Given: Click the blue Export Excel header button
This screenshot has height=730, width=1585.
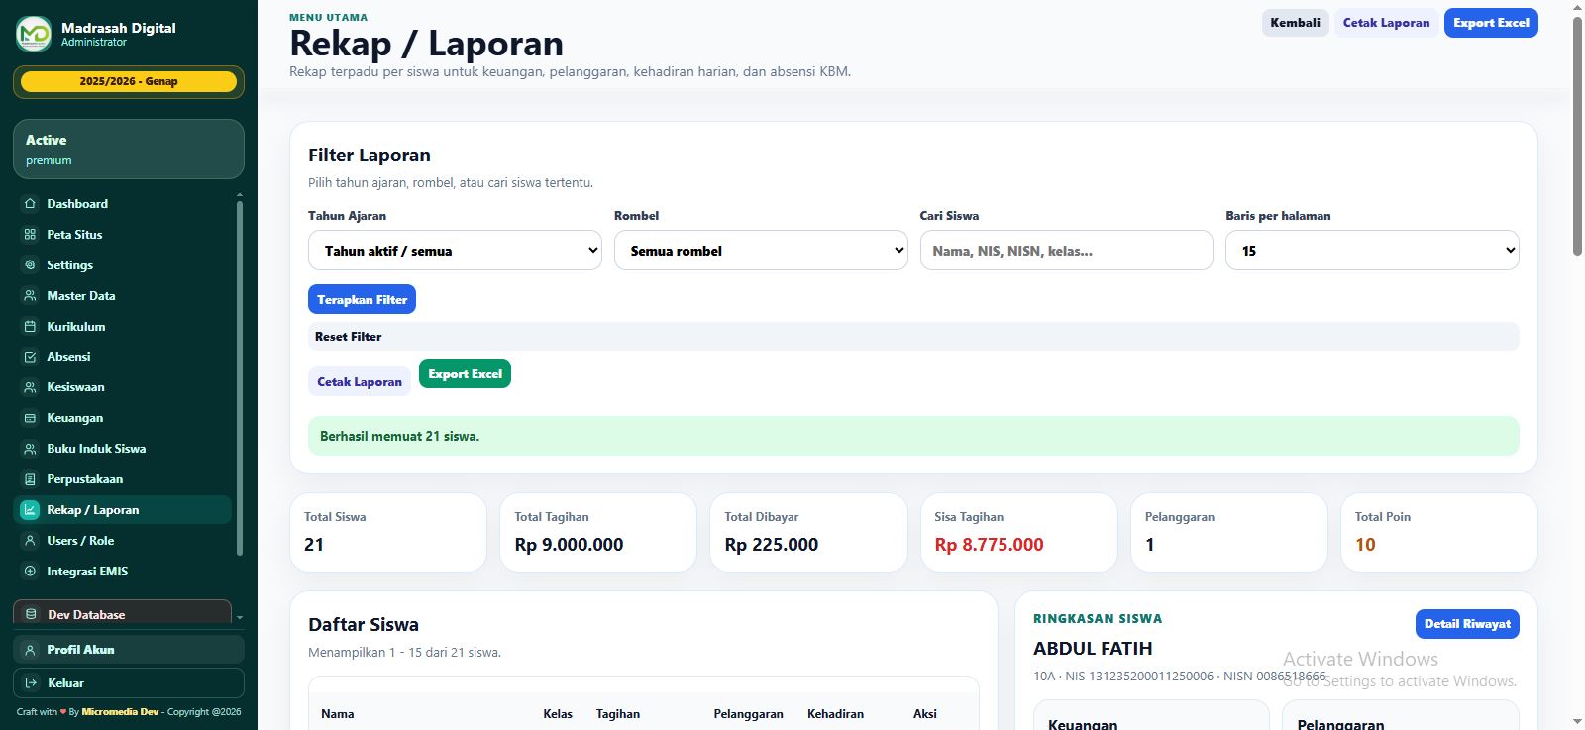Looking at the screenshot, I should [x=1491, y=23].
